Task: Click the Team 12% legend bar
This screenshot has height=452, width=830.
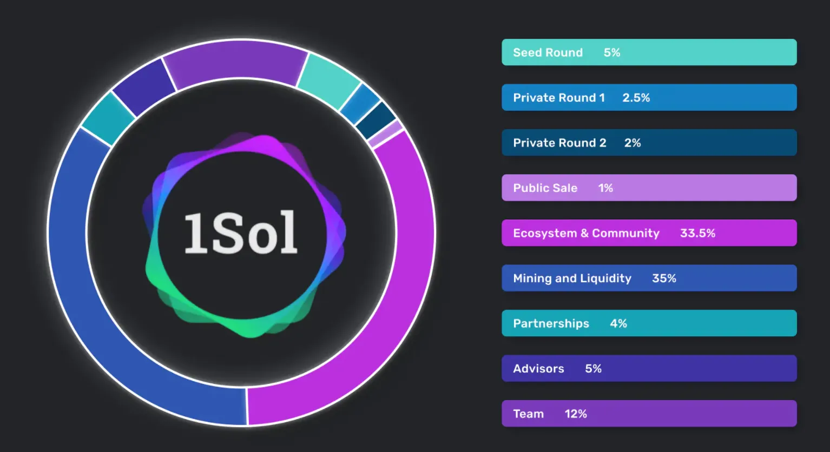Action: point(649,414)
